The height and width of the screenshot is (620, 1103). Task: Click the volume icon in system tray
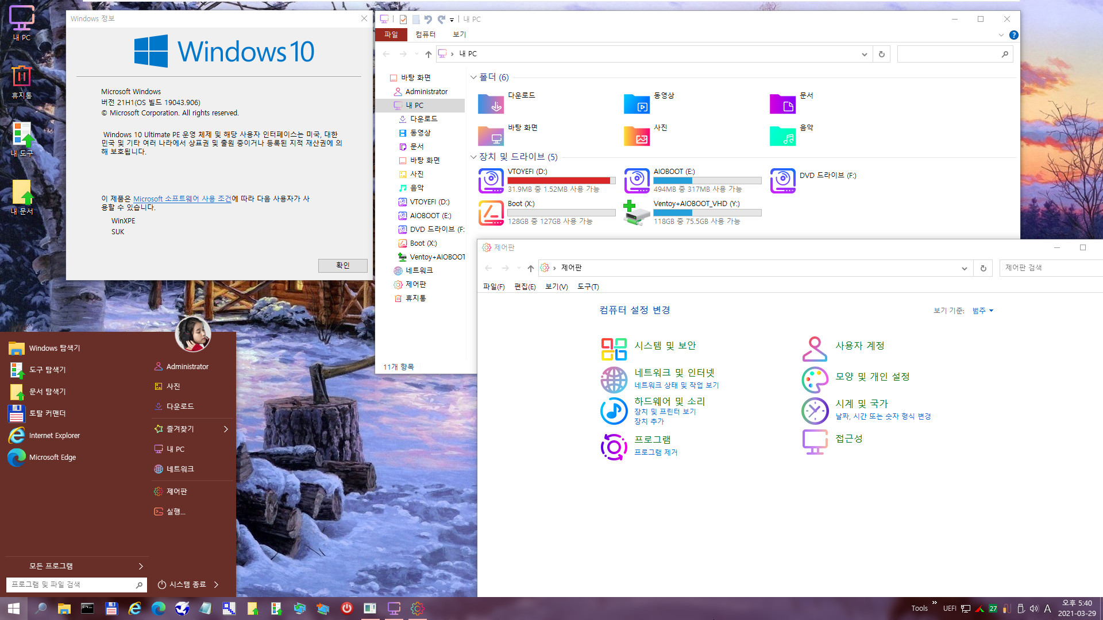coord(1034,609)
